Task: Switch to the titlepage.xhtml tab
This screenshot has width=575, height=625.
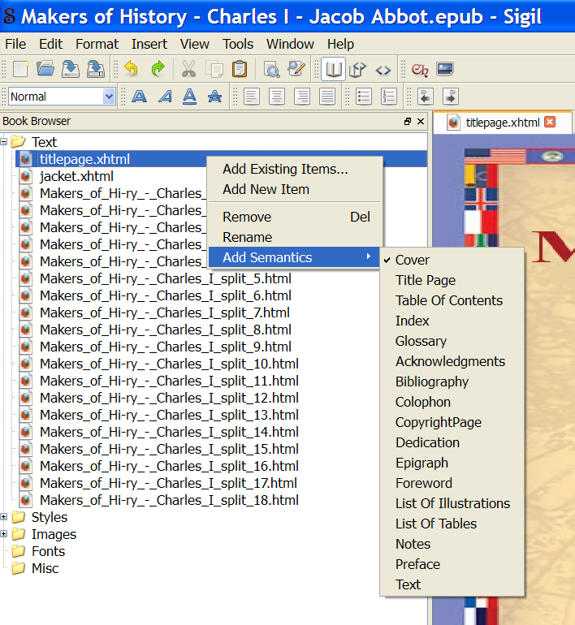Action: pyautogui.click(x=502, y=123)
